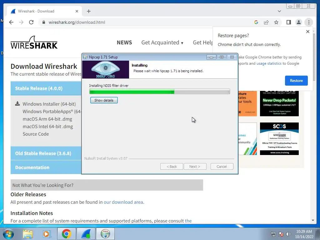Open the Chrome profile avatar
Screen dimensions: 320x240
click(x=298, y=22)
